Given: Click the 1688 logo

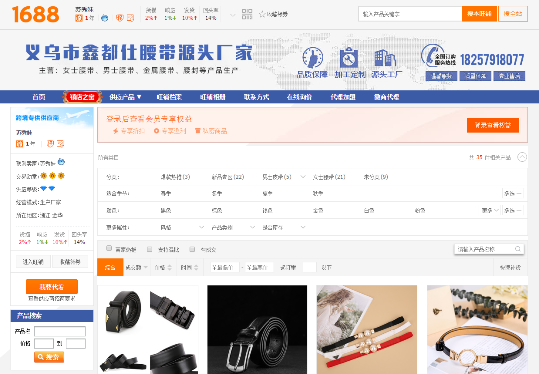Looking at the screenshot, I should (36, 14).
